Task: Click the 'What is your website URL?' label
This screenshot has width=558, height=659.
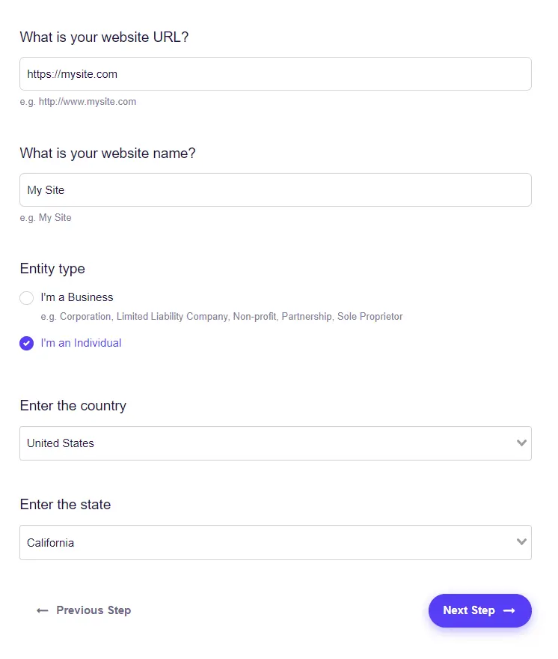Action: click(x=104, y=37)
